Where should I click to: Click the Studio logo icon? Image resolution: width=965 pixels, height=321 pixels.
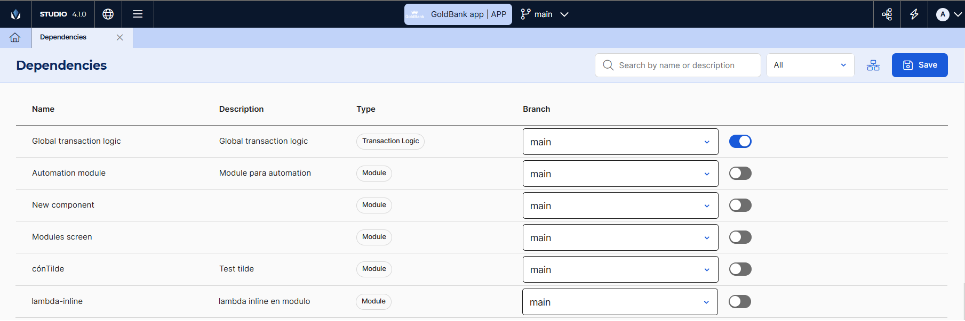click(15, 14)
